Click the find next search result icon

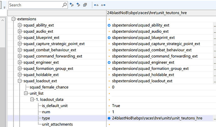(x=78, y=5)
